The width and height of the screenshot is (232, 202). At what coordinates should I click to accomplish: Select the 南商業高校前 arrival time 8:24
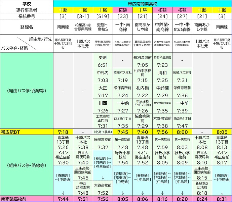click(x=202, y=199)
